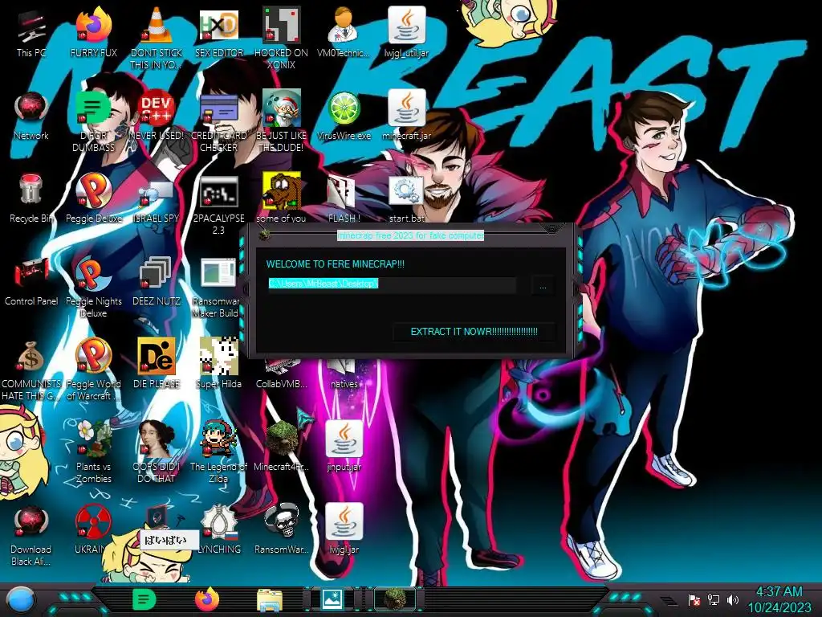Open the RansomWar skull icon
This screenshot has height=617, width=822.
pyautogui.click(x=281, y=529)
